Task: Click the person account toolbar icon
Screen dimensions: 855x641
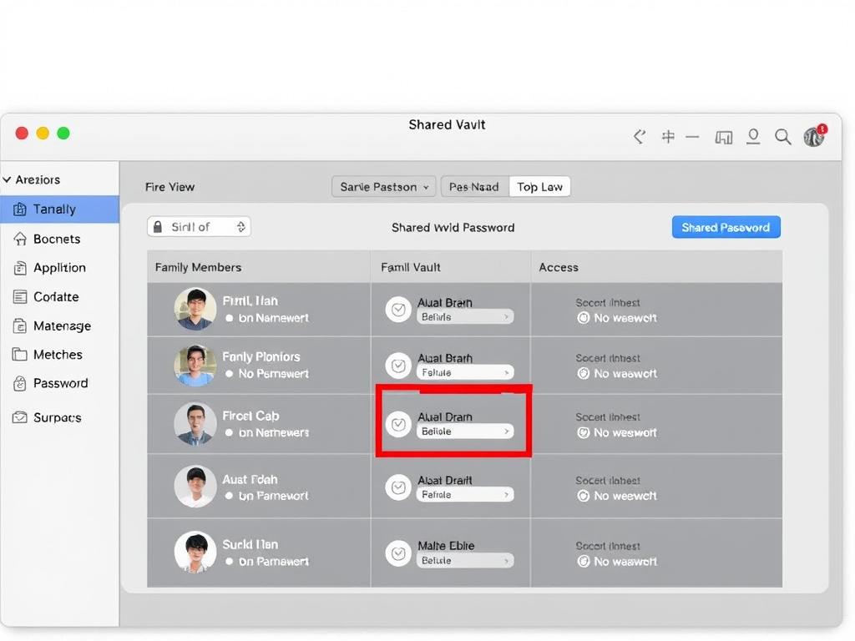Action: pos(754,136)
